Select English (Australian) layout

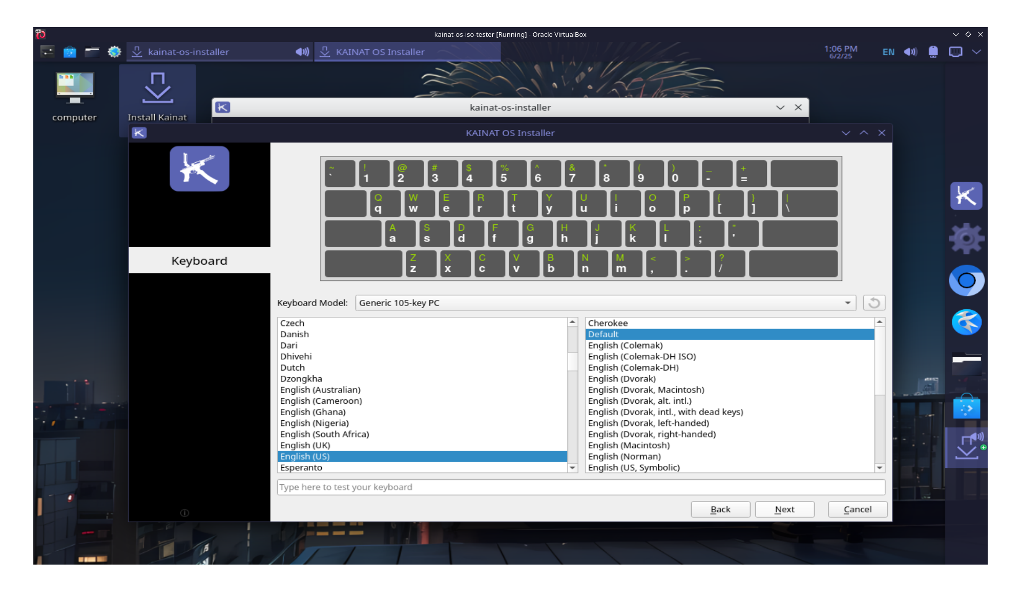[x=422, y=390]
